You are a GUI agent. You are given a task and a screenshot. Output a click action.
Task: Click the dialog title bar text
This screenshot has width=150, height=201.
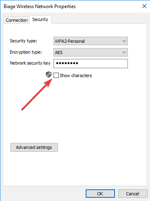click(40, 6)
